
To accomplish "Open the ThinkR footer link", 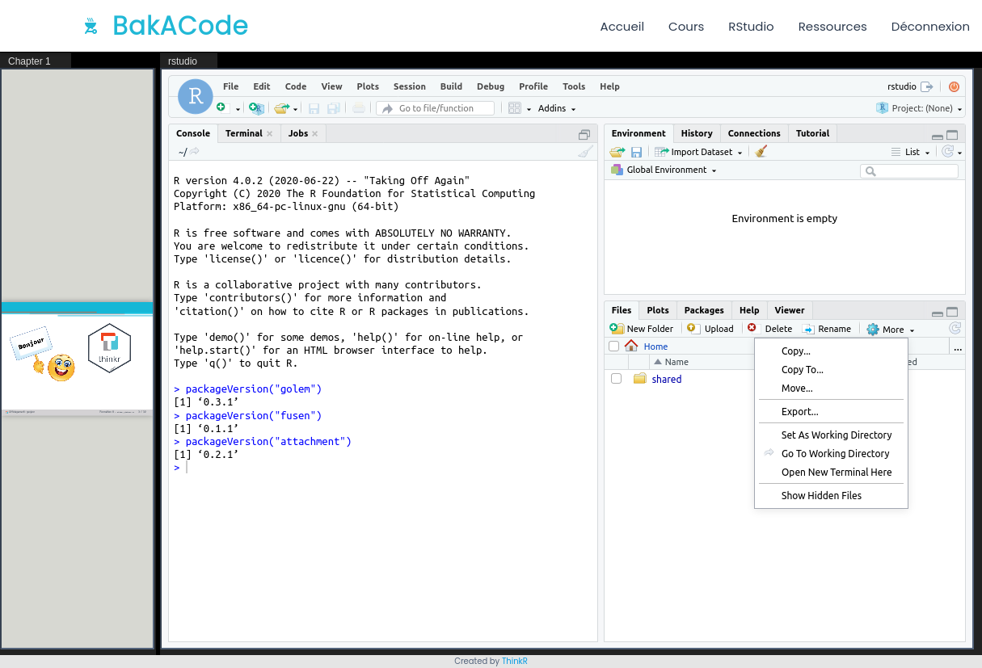I will [515, 661].
